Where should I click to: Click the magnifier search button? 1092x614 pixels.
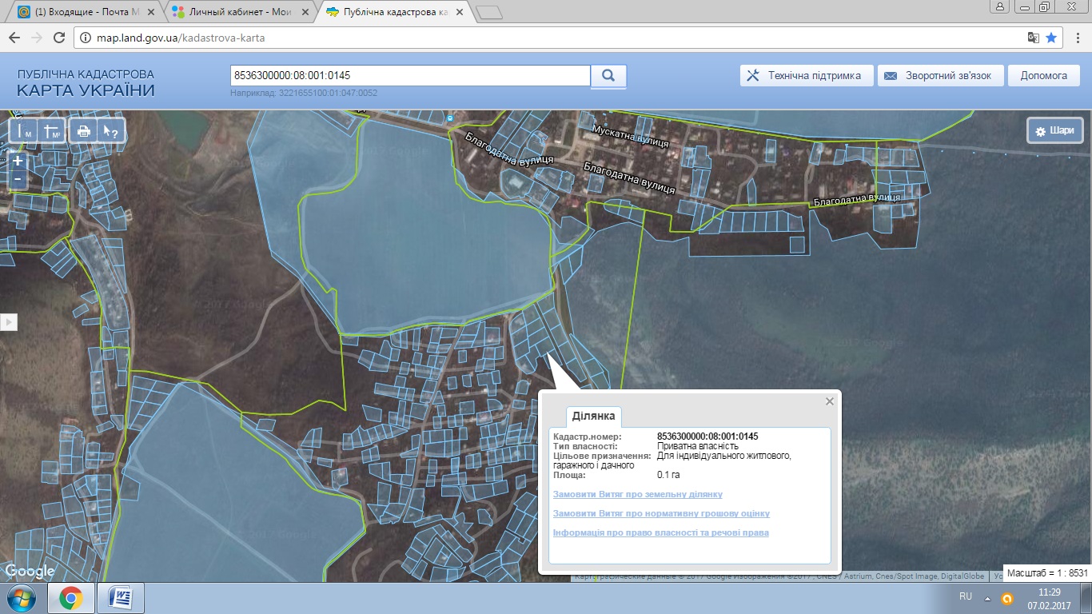click(608, 76)
